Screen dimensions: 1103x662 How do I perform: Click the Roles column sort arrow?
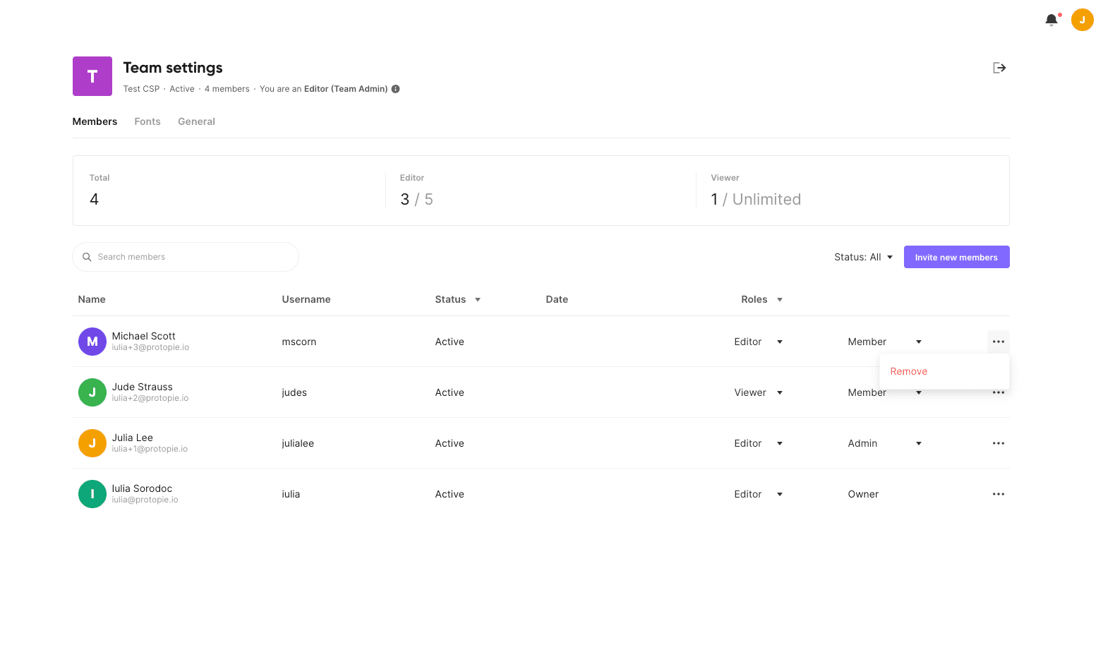(780, 299)
